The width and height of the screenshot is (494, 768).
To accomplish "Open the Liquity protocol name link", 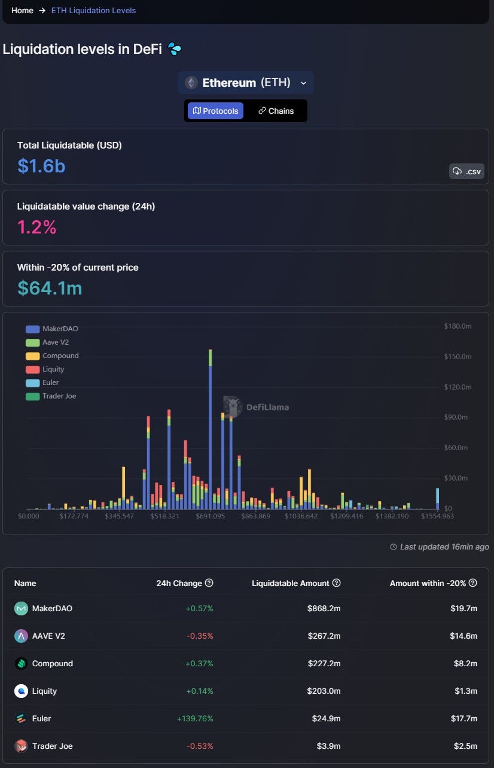I will click(x=44, y=691).
